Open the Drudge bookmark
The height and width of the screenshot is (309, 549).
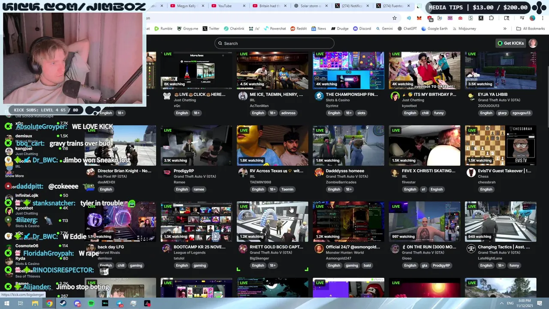pyautogui.click(x=339, y=29)
